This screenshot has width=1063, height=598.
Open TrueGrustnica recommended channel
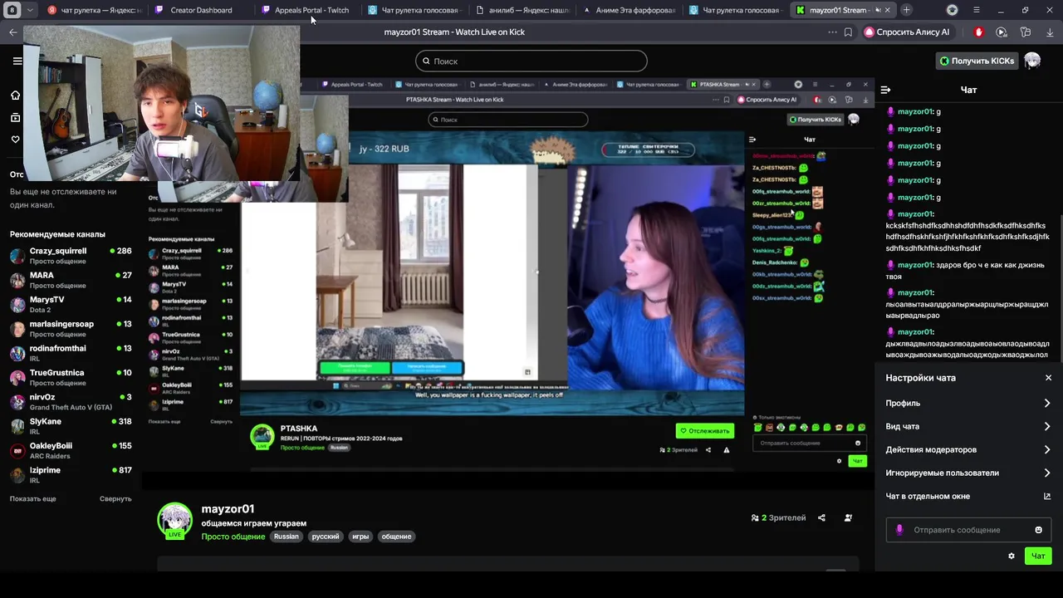(71, 378)
